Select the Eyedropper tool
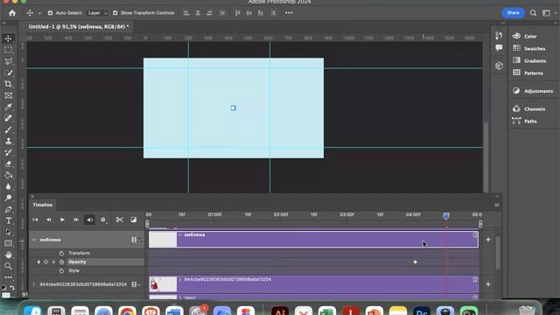This screenshot has height=315, width=560. 8,107
